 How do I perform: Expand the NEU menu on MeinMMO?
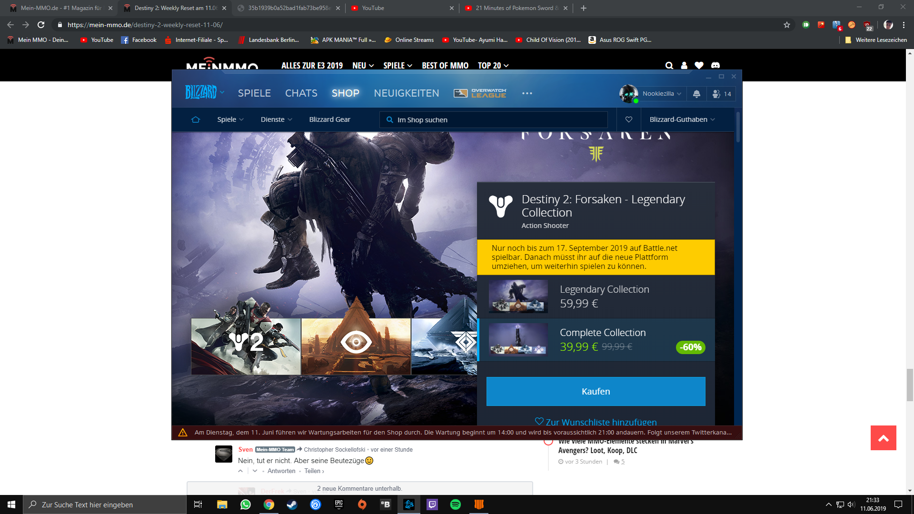(x=363, y=66)
